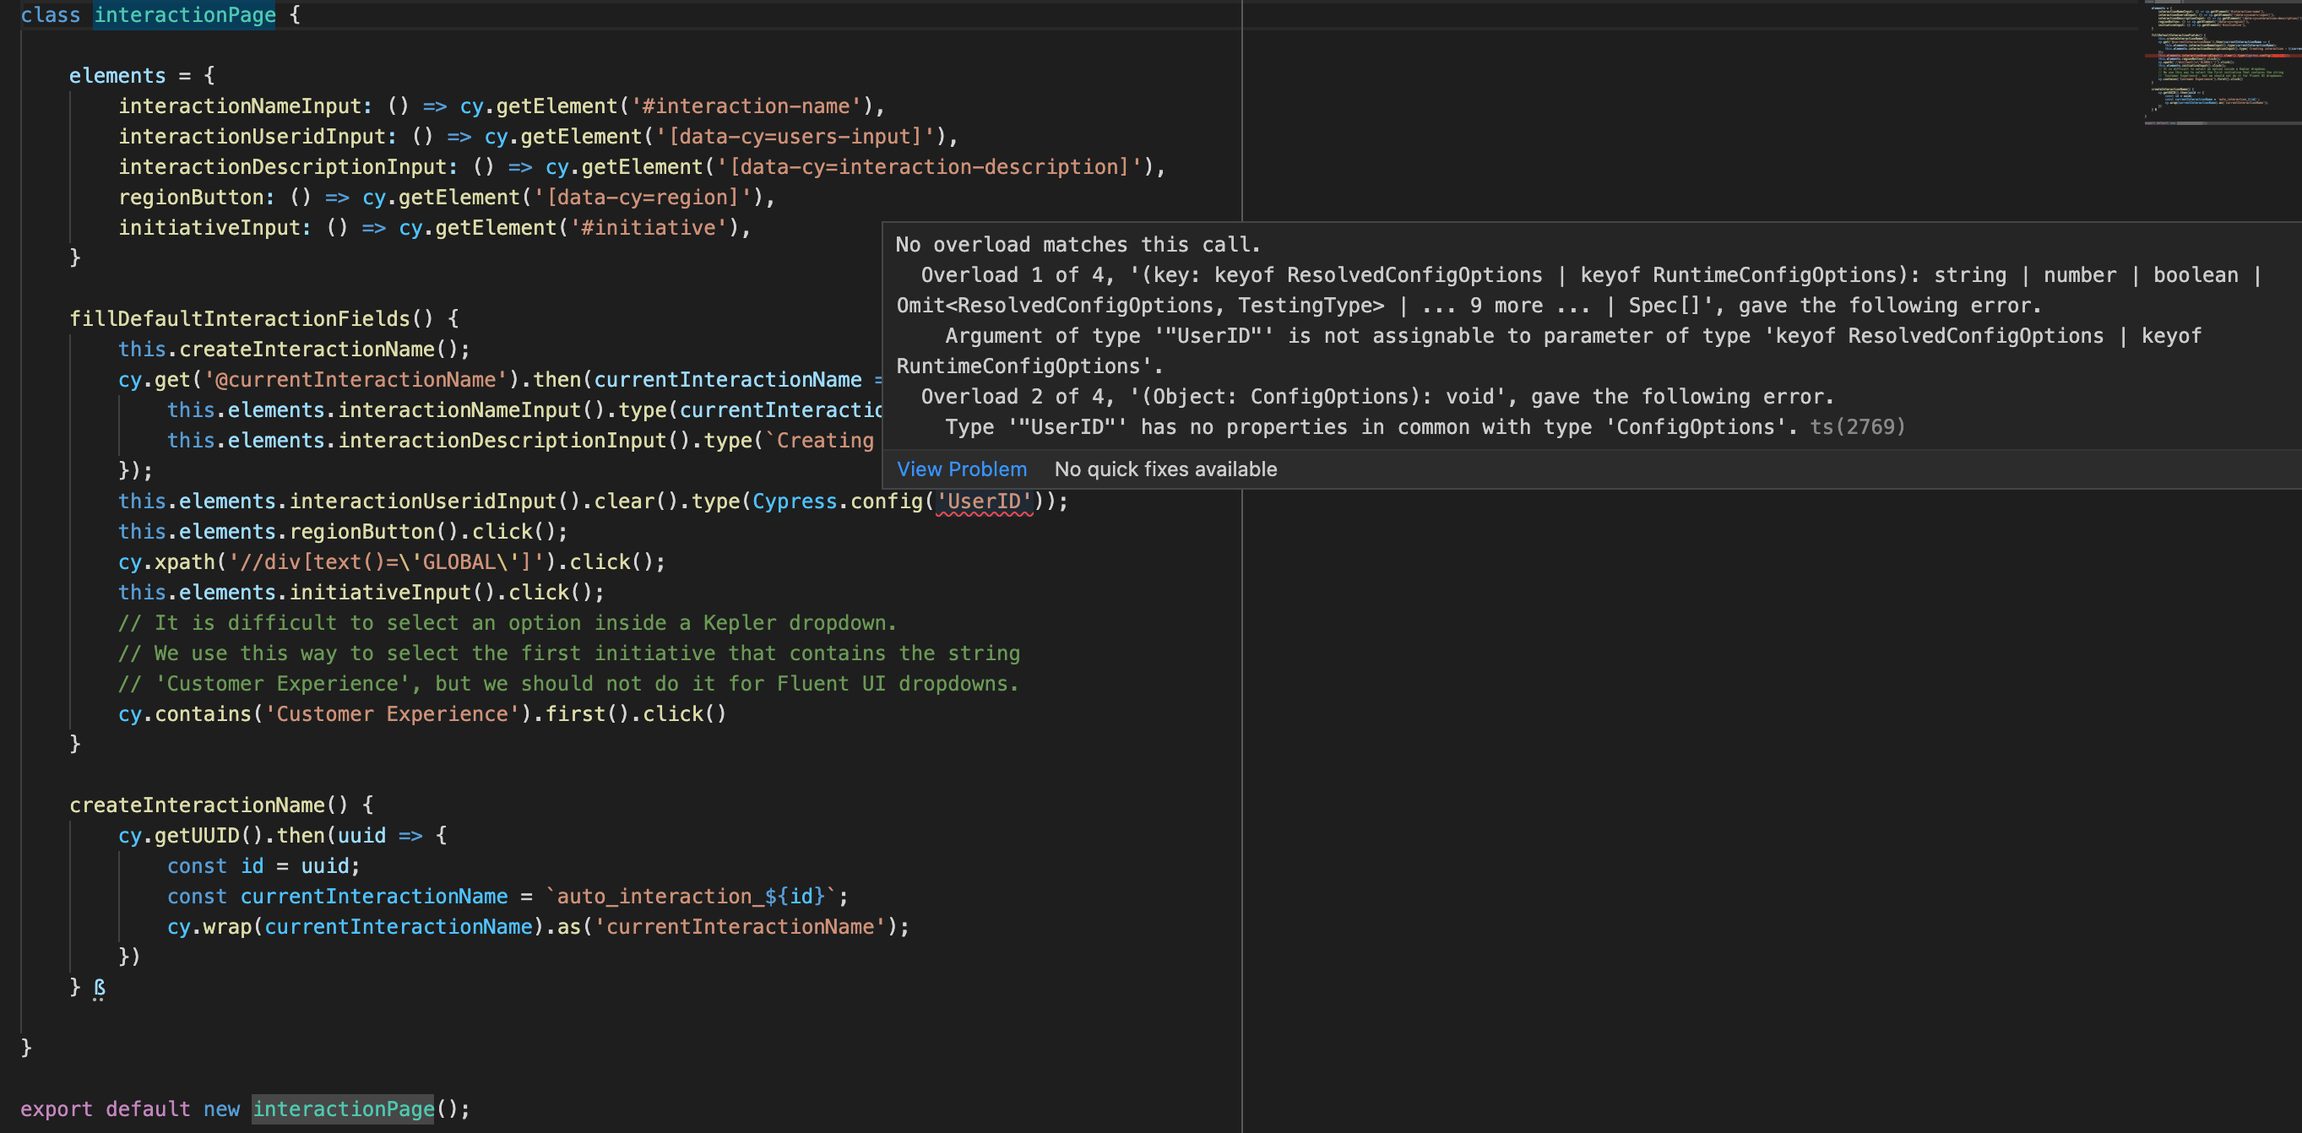Image resolution: width=2302 pixels, height=1133 pixels.
Task: Click the class keyword on first line
Action: click(x=50, y=15)
